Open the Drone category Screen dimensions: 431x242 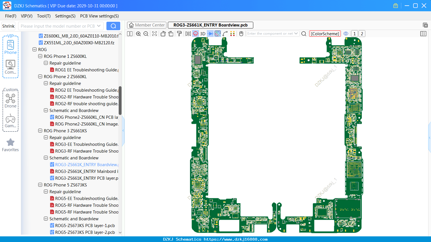coord(10,101)
